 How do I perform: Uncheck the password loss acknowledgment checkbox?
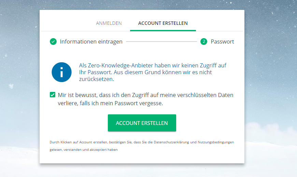pyautogui.click(x=53, y=95)
